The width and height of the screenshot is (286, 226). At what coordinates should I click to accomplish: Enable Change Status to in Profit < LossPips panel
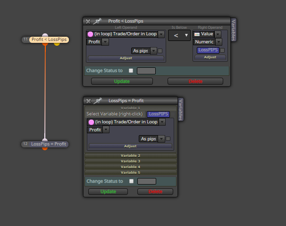(131, 71)
